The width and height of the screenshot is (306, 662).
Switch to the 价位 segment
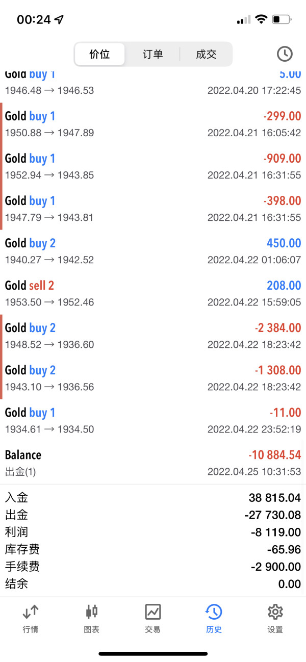pos(99,54)
